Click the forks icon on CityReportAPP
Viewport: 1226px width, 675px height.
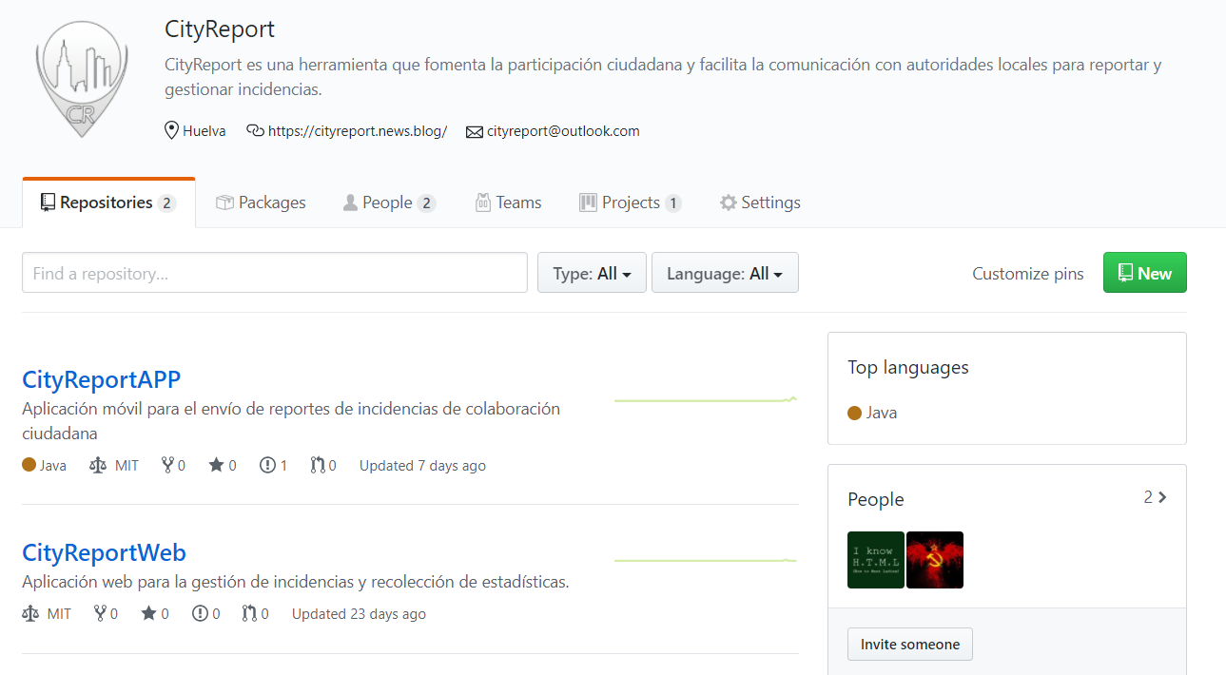coord(168,465)
